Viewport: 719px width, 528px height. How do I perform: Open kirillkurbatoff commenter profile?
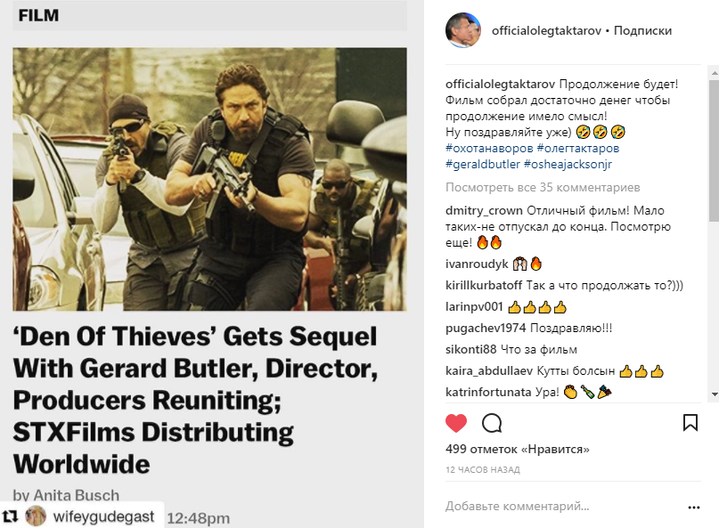tap(483, 285)
